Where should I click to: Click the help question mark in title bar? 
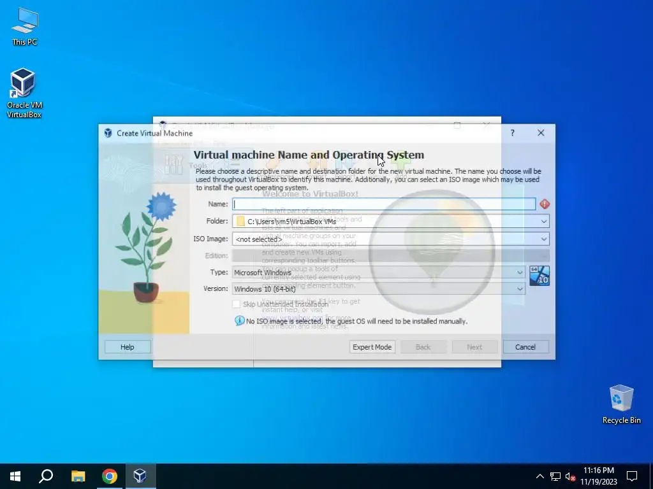[x=512, y=133]
